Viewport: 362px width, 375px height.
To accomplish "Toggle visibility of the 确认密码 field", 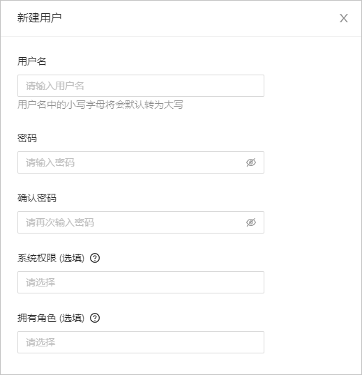I will tap(251, 222).
